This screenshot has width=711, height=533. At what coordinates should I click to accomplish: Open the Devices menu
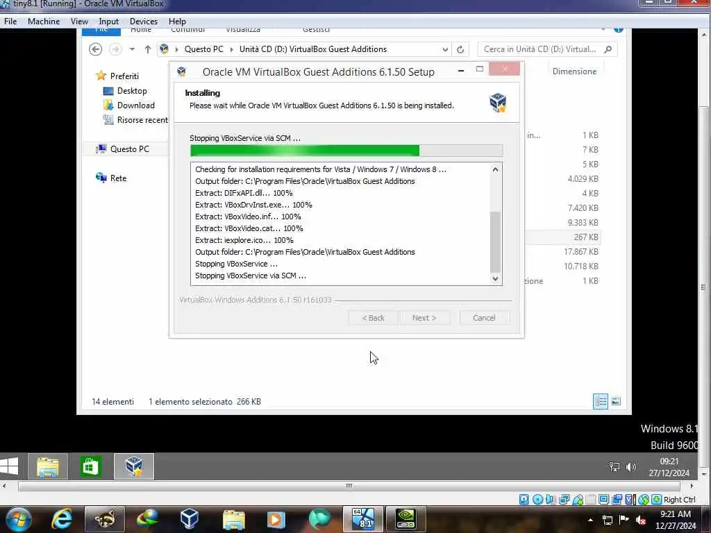pyautogui.click(x=144, y=22)
